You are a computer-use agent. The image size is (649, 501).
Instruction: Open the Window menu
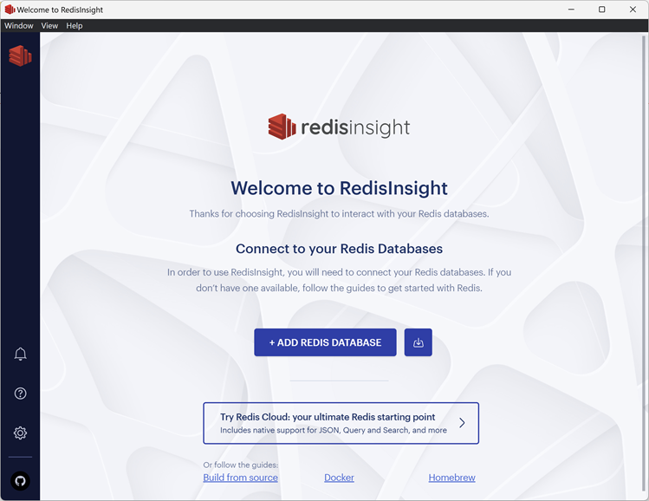coord(18,26)
